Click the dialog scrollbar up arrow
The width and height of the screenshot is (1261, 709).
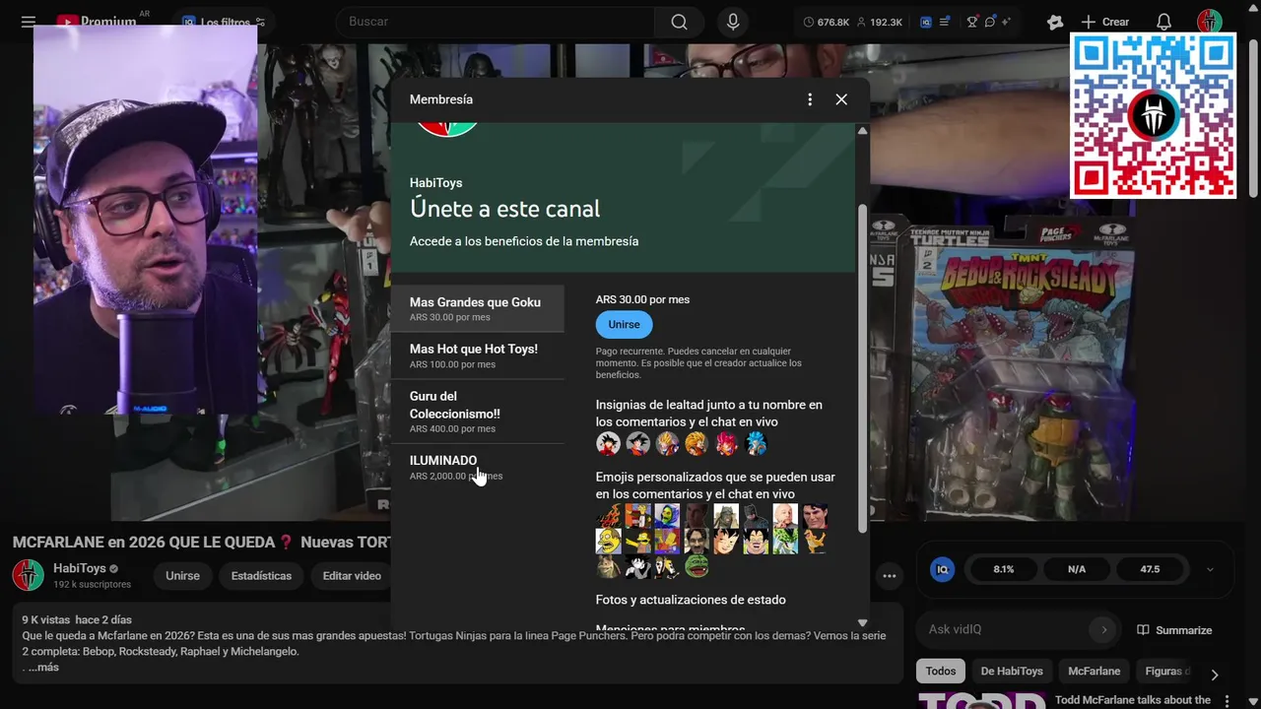[x=862, y=131]
